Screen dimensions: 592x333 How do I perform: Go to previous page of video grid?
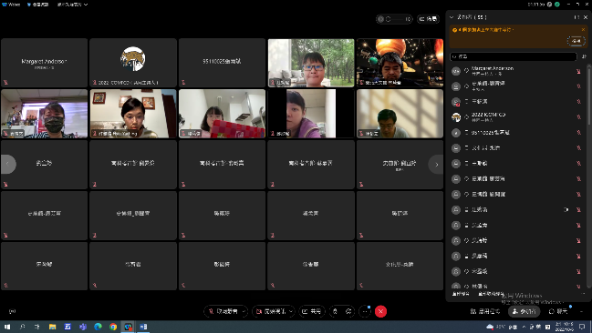8,164
